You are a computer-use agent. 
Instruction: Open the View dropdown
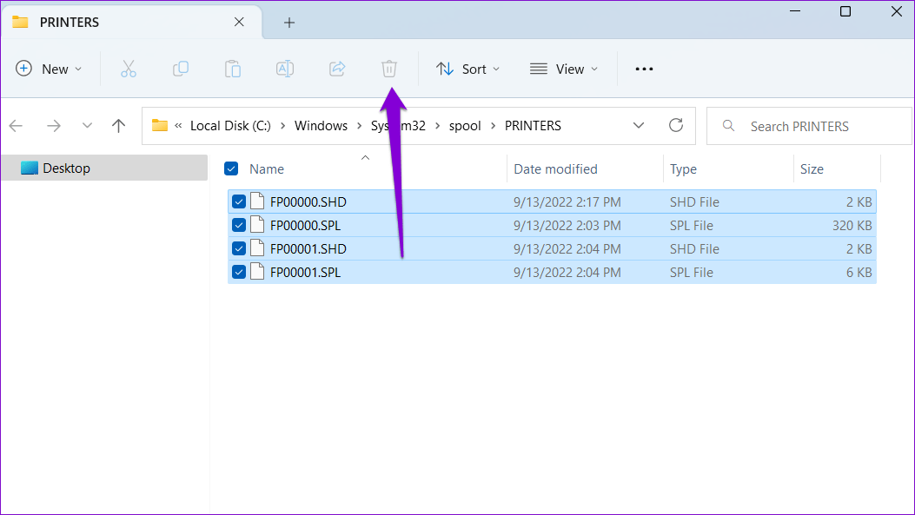tap(564, 69)
